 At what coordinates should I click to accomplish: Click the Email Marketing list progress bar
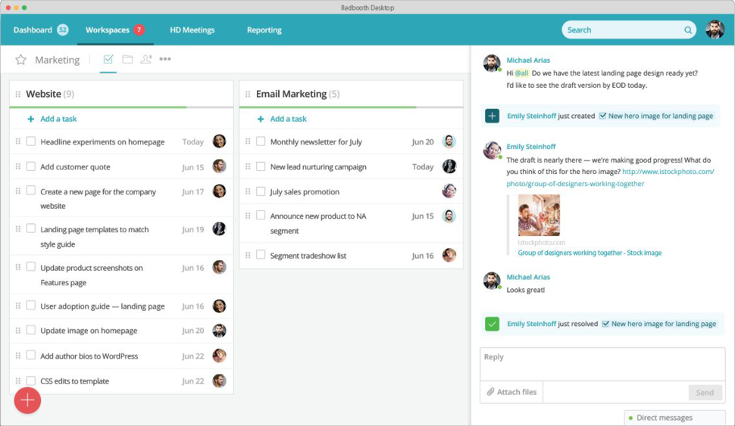pos(351,107)
